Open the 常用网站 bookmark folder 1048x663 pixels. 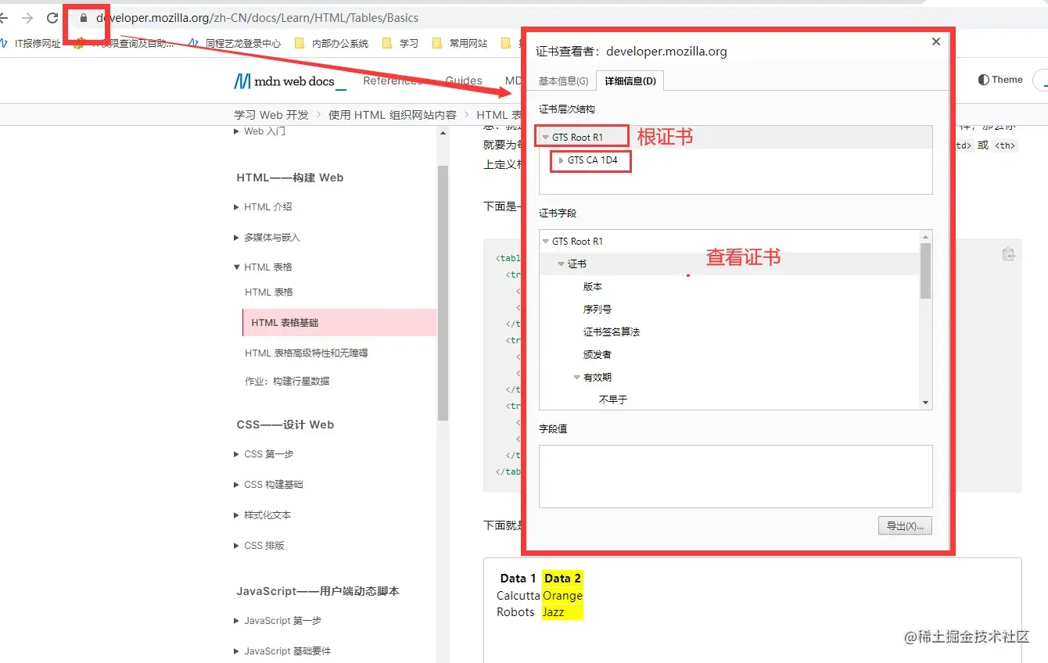tap(460, 44)
